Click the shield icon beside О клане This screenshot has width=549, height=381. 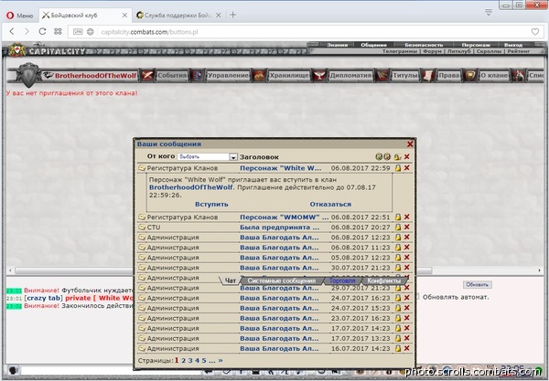pyautogui.click(x=470, y=75)
